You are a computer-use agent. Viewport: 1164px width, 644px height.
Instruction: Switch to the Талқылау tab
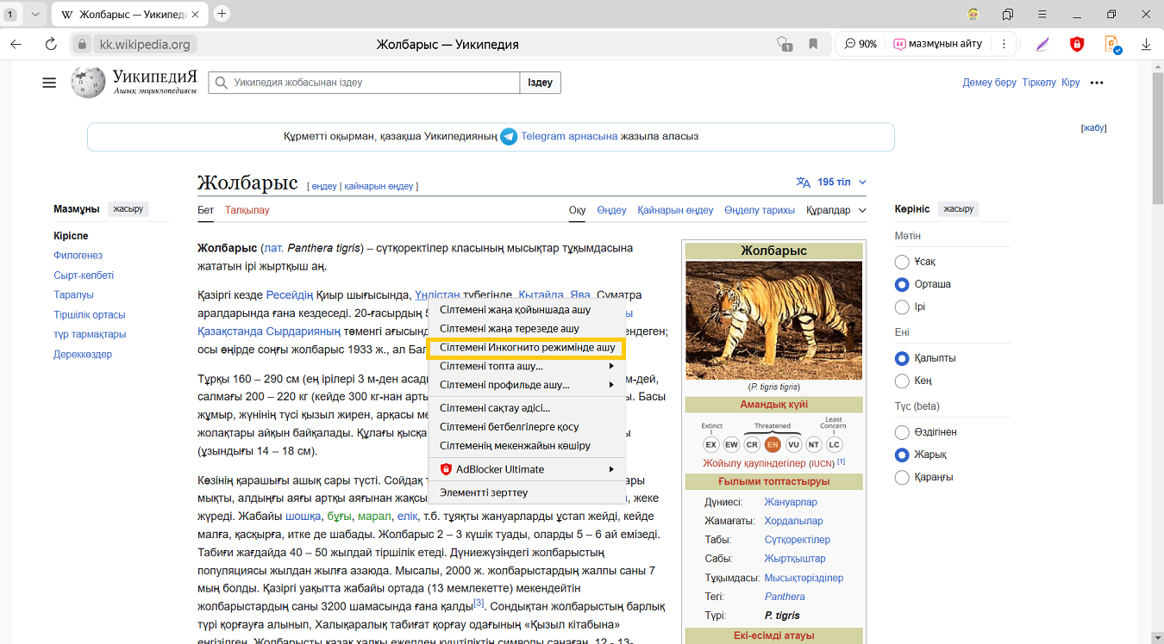[x=247, y=210]
